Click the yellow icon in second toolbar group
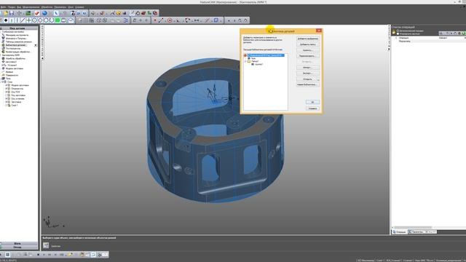Image resolution: width=466 pixels, height=262 pixels. coord(118,13)
